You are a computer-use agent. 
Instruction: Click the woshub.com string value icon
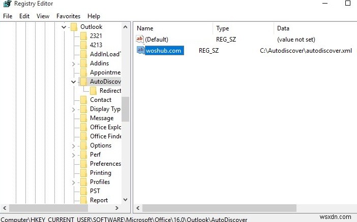[140, 50]
